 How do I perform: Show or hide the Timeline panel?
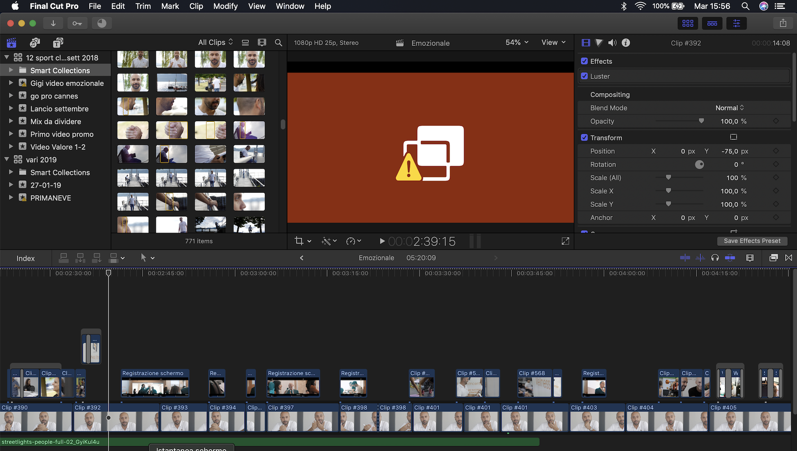tap(712, 23)
